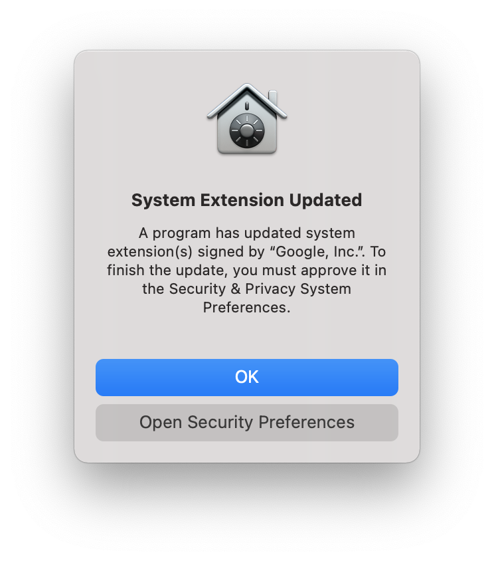Click the word "System" in the bold heading

[163, 200]
